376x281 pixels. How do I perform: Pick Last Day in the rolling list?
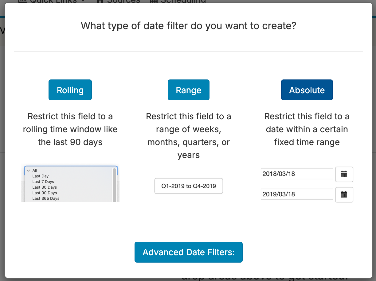point(41,176)
